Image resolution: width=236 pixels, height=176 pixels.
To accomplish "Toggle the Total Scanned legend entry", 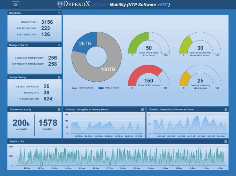I will pyautogui.click(x=83, y=88).
